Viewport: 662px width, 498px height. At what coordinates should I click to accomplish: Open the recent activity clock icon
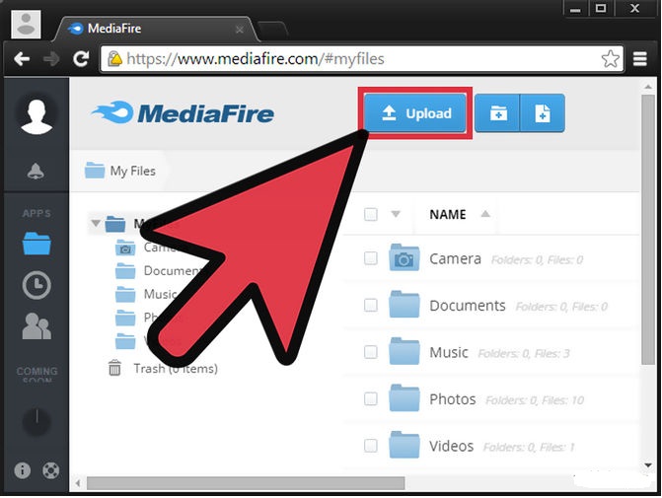37,285
